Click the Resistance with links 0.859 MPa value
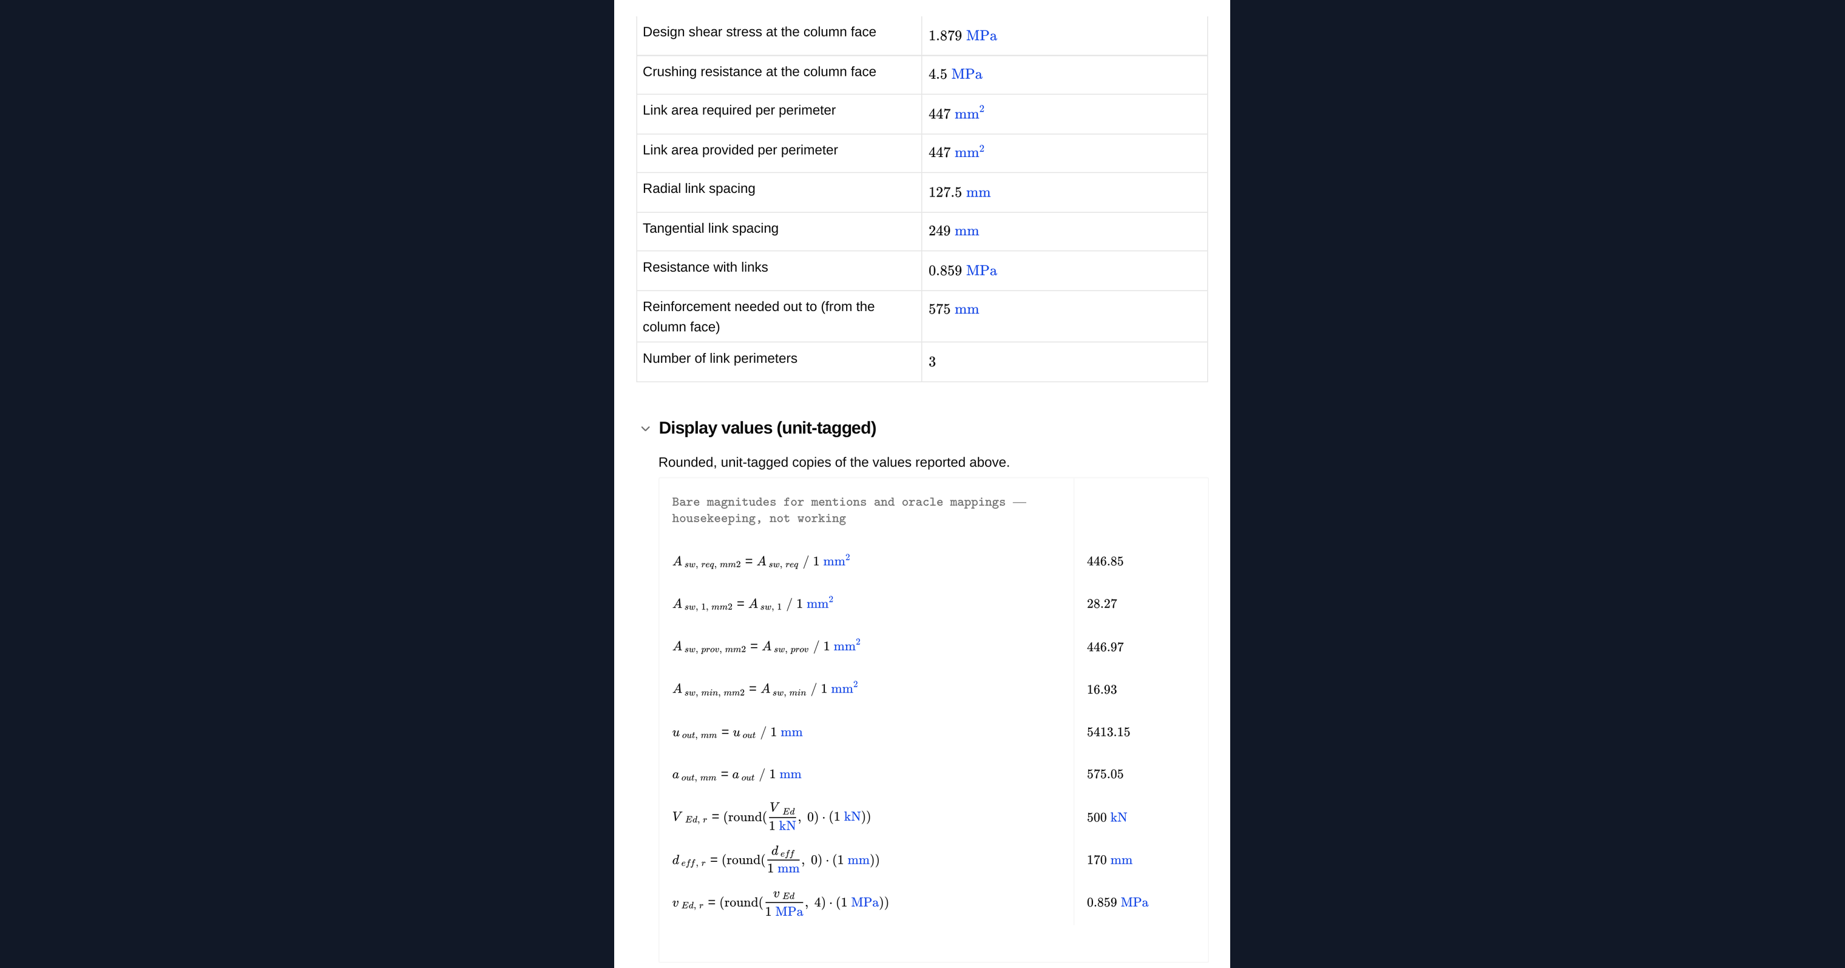 tap(962, 271)
